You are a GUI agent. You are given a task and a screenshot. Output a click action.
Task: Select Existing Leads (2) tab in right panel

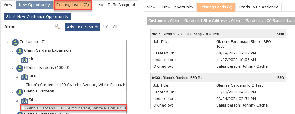tap(216, 7)
